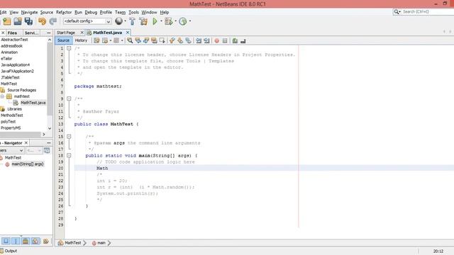Jump to last edit location
The width and height of the screenshot is (454, 255).
point(96,40)
